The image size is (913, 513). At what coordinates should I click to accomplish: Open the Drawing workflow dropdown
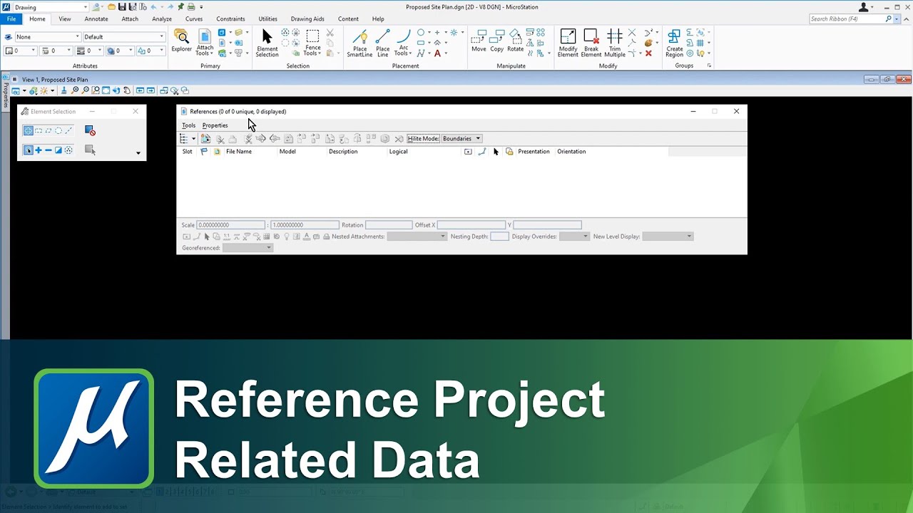click(x=50, y=7)
